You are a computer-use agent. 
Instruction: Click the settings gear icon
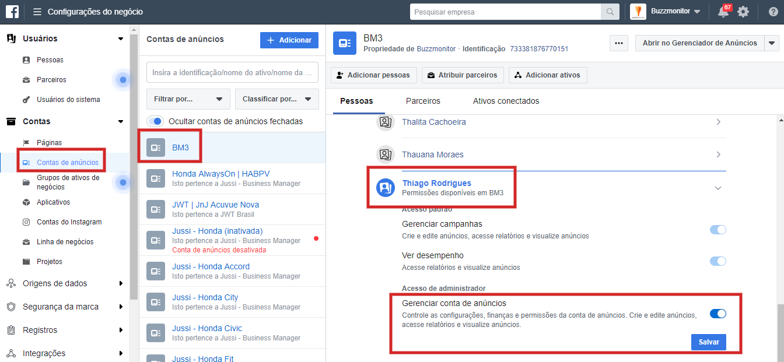pyautogui.click(x=743, y=12)
